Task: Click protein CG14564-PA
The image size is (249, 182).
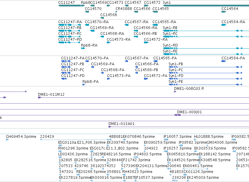Action: click(x=233, y=58)
